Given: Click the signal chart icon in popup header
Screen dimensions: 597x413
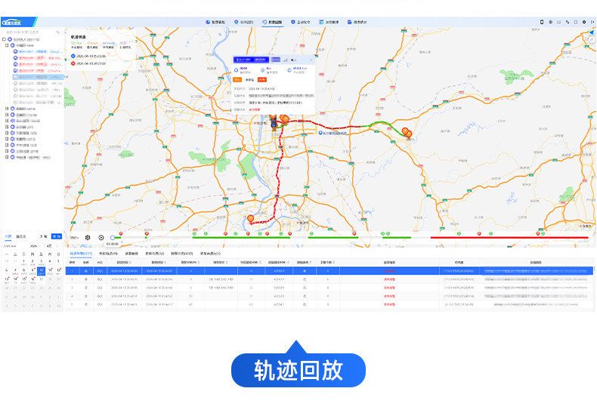Looking at the screenshot, I should point(286,60).
